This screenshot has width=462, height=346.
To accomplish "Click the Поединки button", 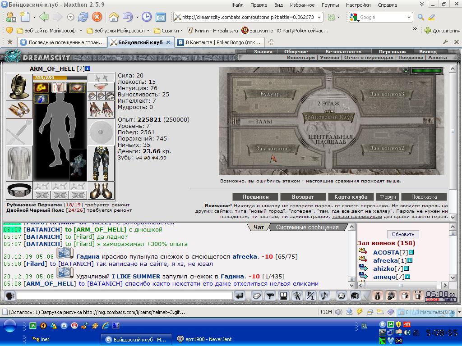I will 255,197.
